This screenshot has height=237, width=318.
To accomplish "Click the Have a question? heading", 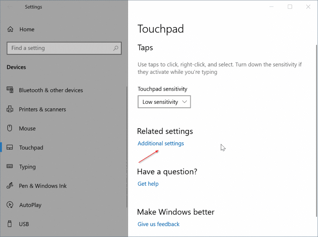I will 167,172.
